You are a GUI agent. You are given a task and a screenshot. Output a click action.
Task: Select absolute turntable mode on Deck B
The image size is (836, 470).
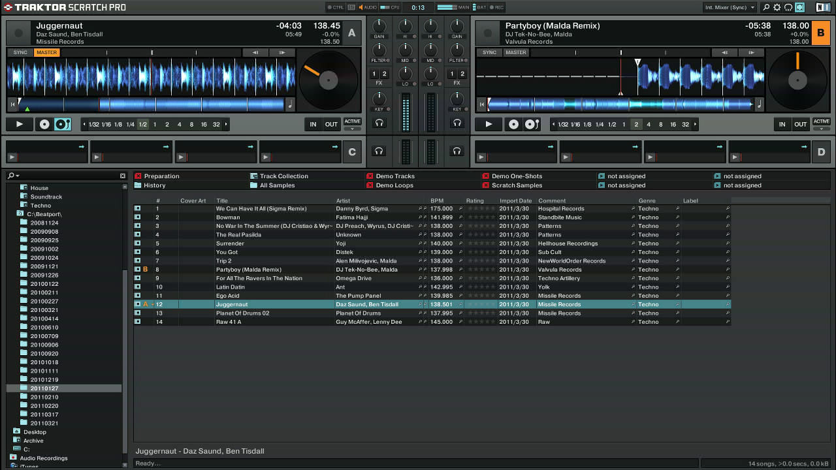click(532, 124)
